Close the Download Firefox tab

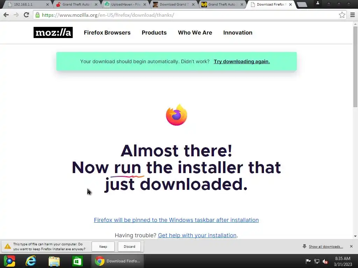click(x=291, y=4)
